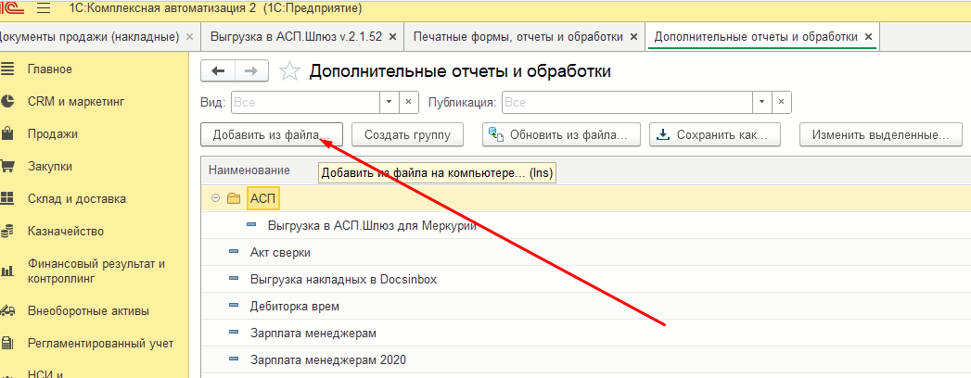Add page to favorites with star

click(289, 71)
